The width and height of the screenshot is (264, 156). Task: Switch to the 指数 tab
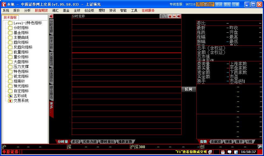pos(203,142)
